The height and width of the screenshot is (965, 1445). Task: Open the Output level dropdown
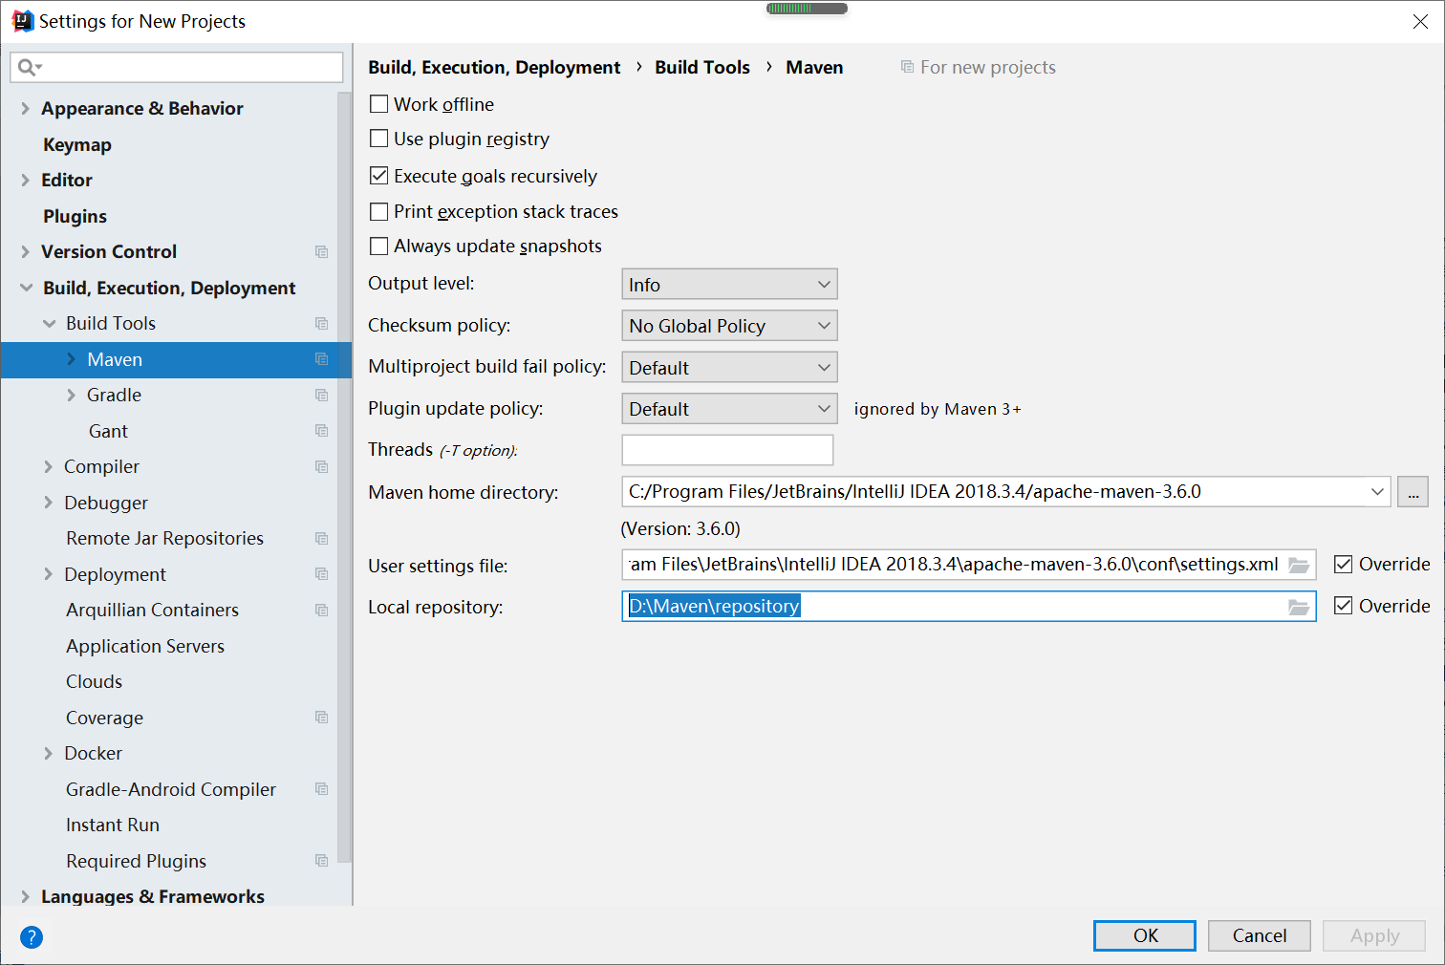click(728, 284)
